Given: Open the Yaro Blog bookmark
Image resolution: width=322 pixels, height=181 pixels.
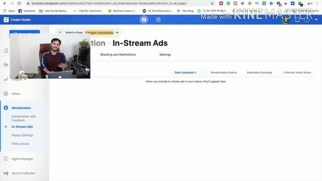Looking at the screenshot, I should pos(185,11).
